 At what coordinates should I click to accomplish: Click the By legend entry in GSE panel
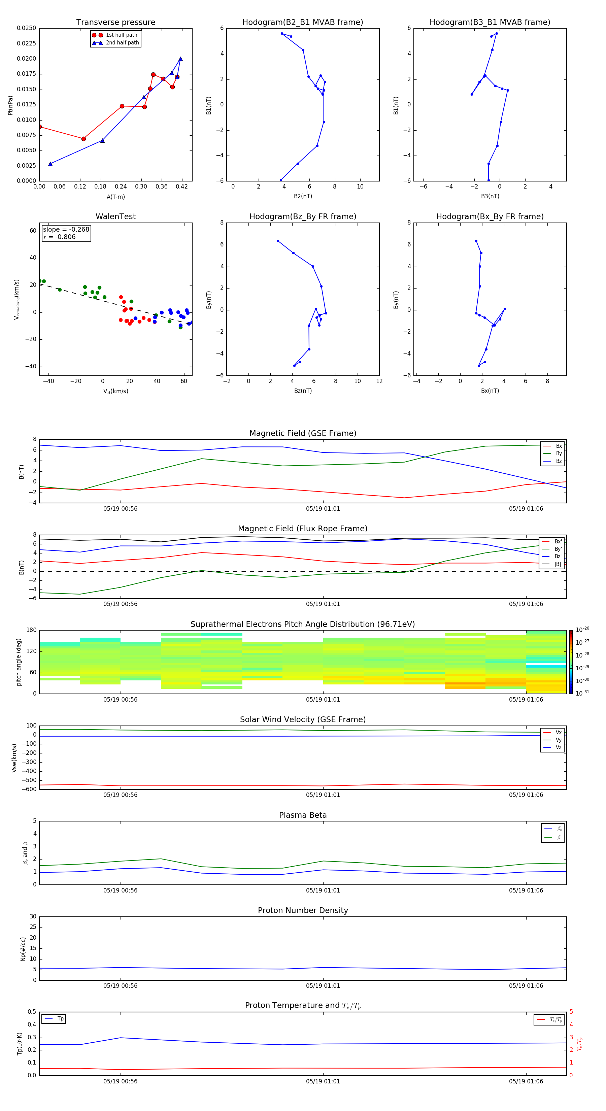click(x=552, y=453)
